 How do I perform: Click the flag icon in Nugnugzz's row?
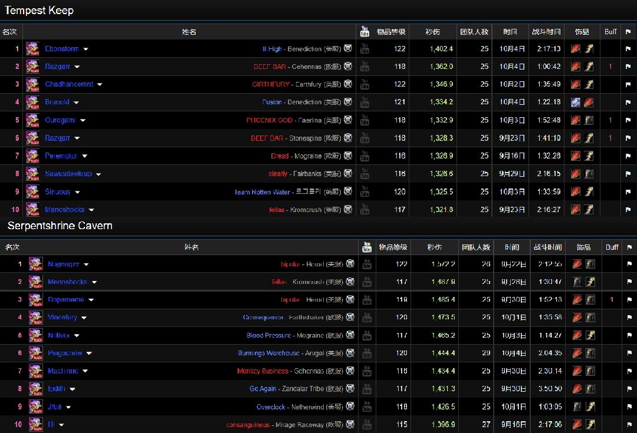[629, 265]
